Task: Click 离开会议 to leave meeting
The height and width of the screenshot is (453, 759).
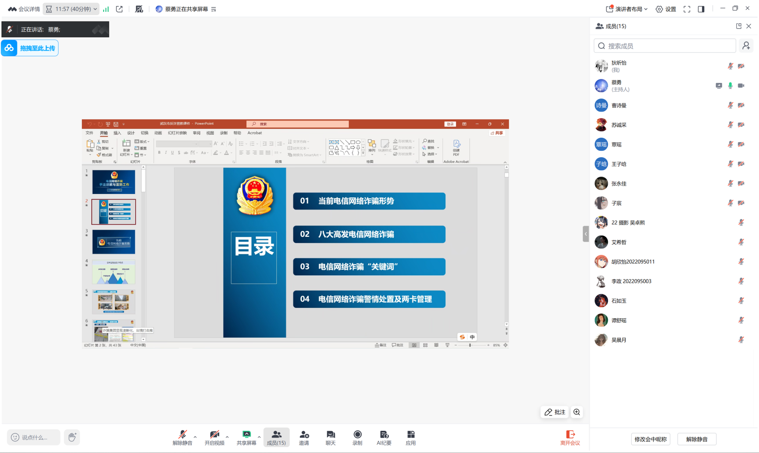Action: coord(570,437)
